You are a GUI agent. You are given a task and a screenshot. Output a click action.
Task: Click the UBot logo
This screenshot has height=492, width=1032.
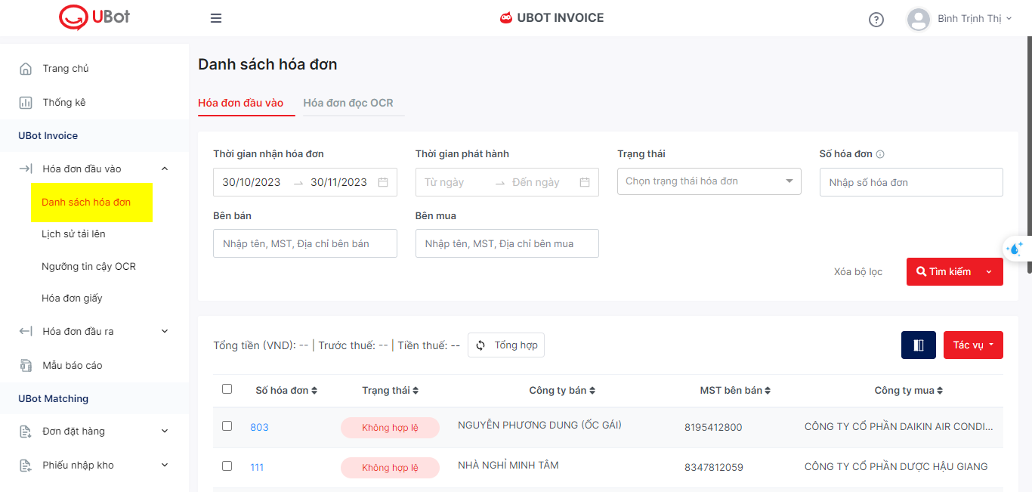tap(94, 16)
